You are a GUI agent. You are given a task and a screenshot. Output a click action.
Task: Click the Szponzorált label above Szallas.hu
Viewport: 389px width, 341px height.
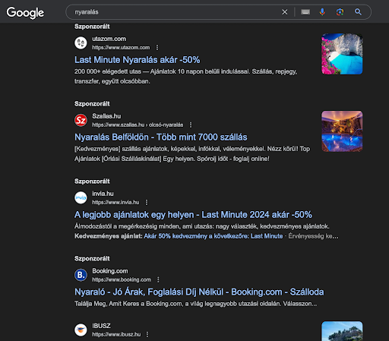(92, 104)
